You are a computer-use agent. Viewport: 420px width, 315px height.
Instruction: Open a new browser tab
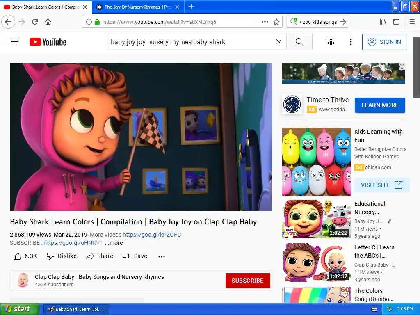tap(191, 7)
